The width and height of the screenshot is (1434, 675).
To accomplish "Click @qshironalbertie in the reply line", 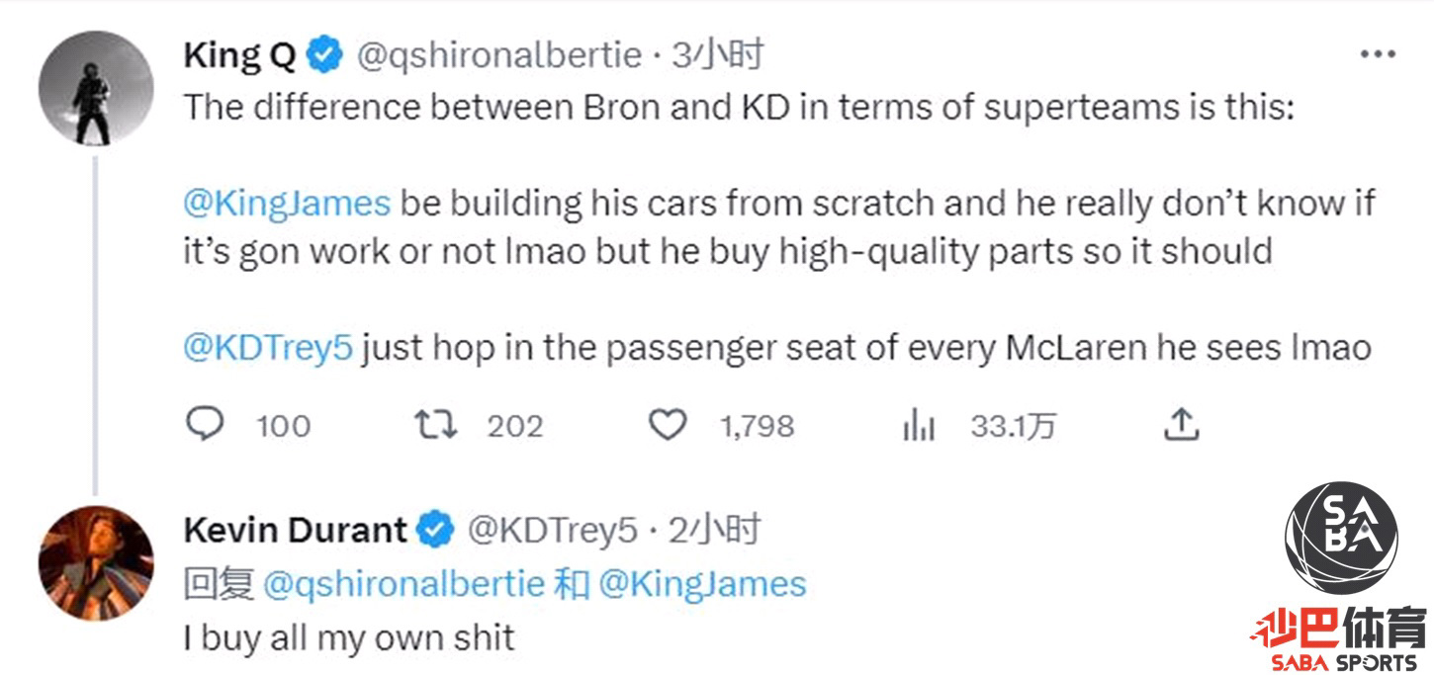I will click(x=403, y=584).
